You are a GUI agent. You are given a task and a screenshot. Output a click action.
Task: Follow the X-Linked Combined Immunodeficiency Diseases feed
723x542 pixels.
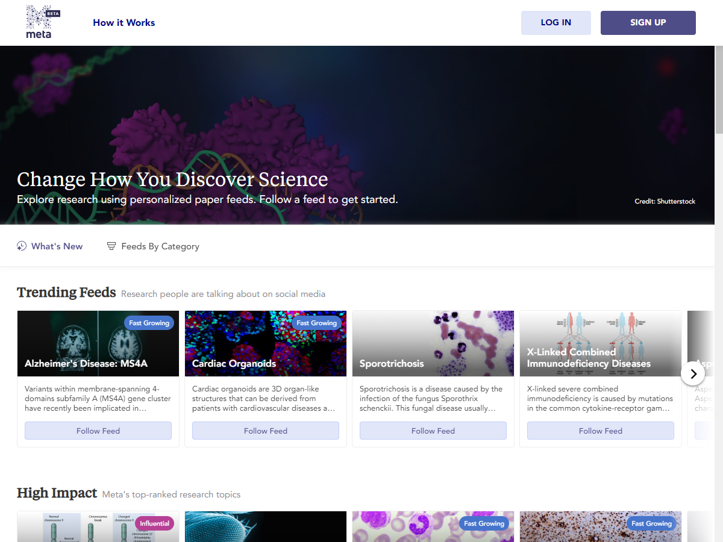click(x=601, y=431)
